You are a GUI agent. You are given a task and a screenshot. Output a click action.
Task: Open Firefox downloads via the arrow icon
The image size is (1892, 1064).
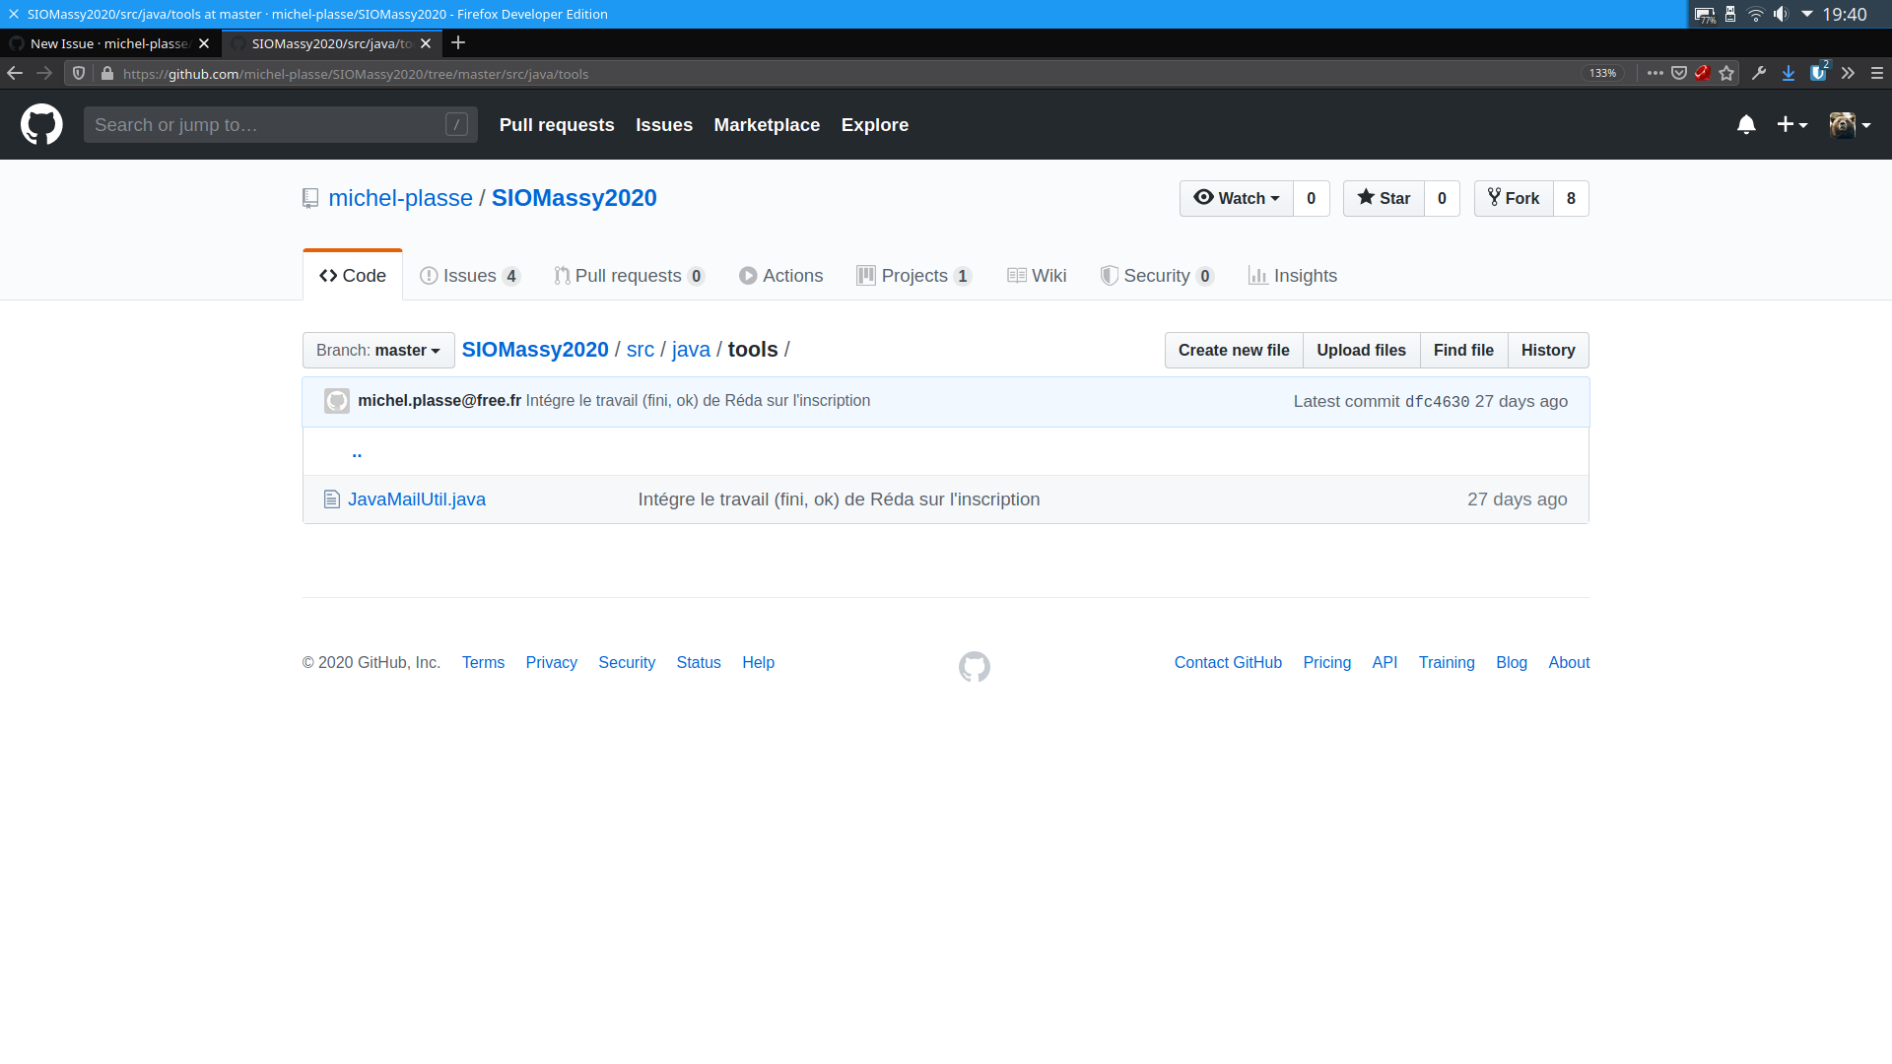coord(1788,73)
